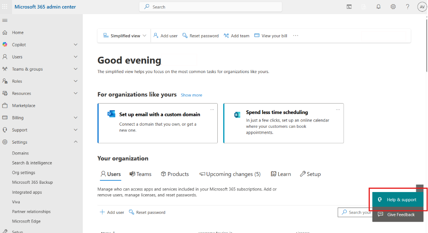Open Org settings
Viewport: 428px width, 233px height.
(x=23, y=172)
